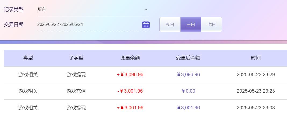Click the +¥3,096.96 change amount

130,75
